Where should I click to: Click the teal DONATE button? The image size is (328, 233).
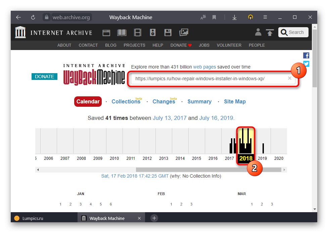[44, 77]
